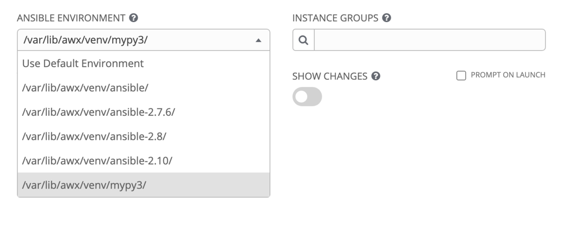Viewport: 568px width, 233px height.
Task: Check the Prompt on Launch checkbox
Action: 461,75
